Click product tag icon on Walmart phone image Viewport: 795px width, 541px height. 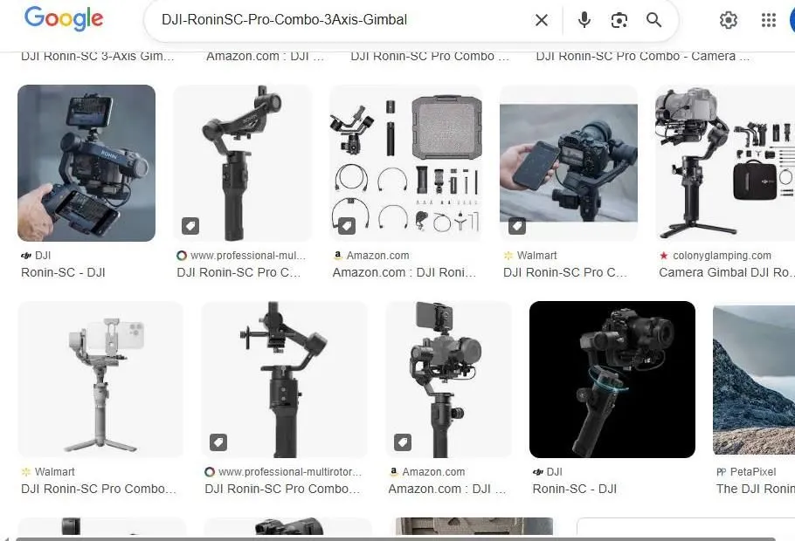pyautogui.click(x=517, y=226)
